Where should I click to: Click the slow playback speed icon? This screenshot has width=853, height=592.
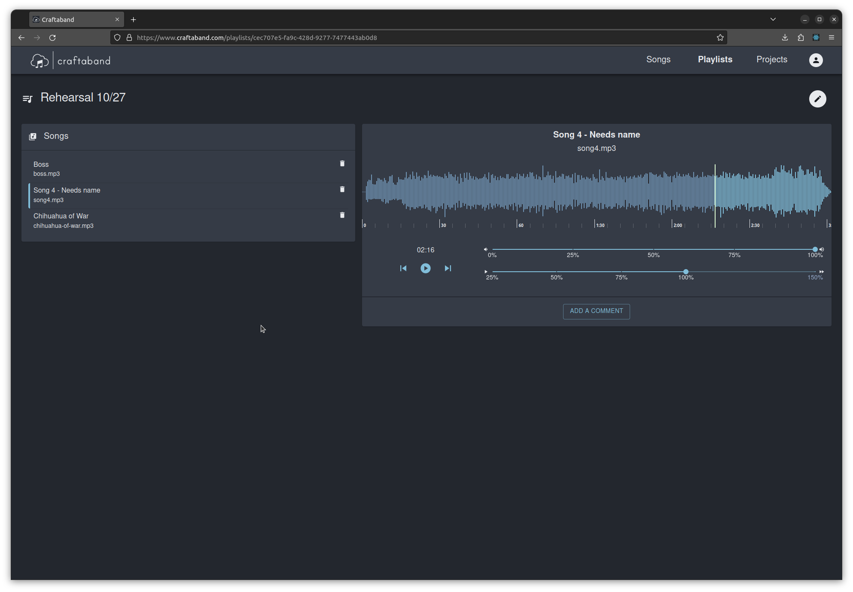tap(486, 272)
